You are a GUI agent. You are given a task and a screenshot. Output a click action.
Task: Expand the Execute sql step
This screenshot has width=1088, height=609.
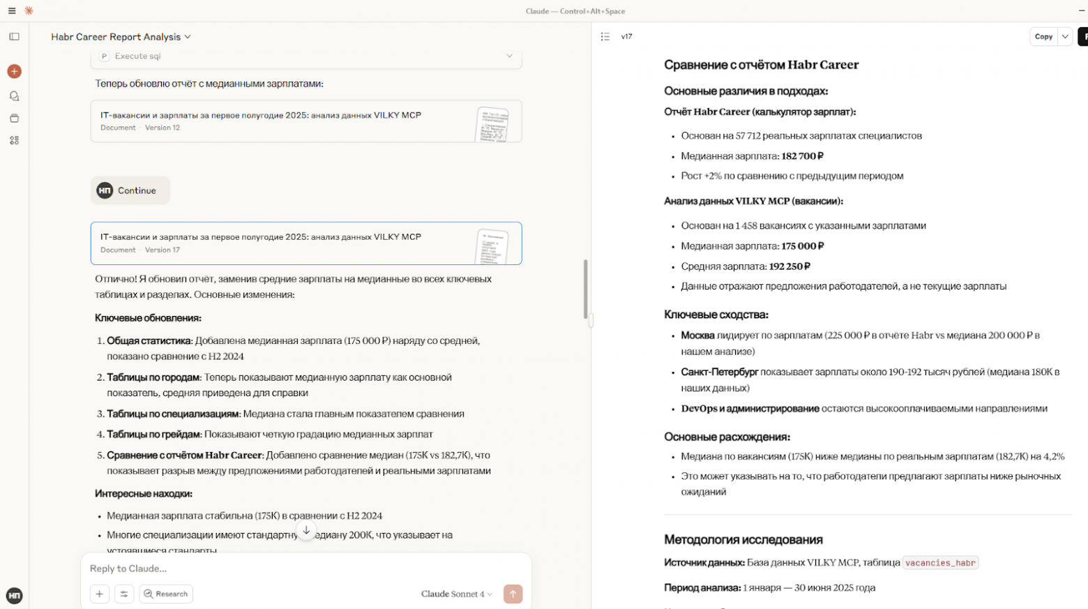click(x=510, y=54)
